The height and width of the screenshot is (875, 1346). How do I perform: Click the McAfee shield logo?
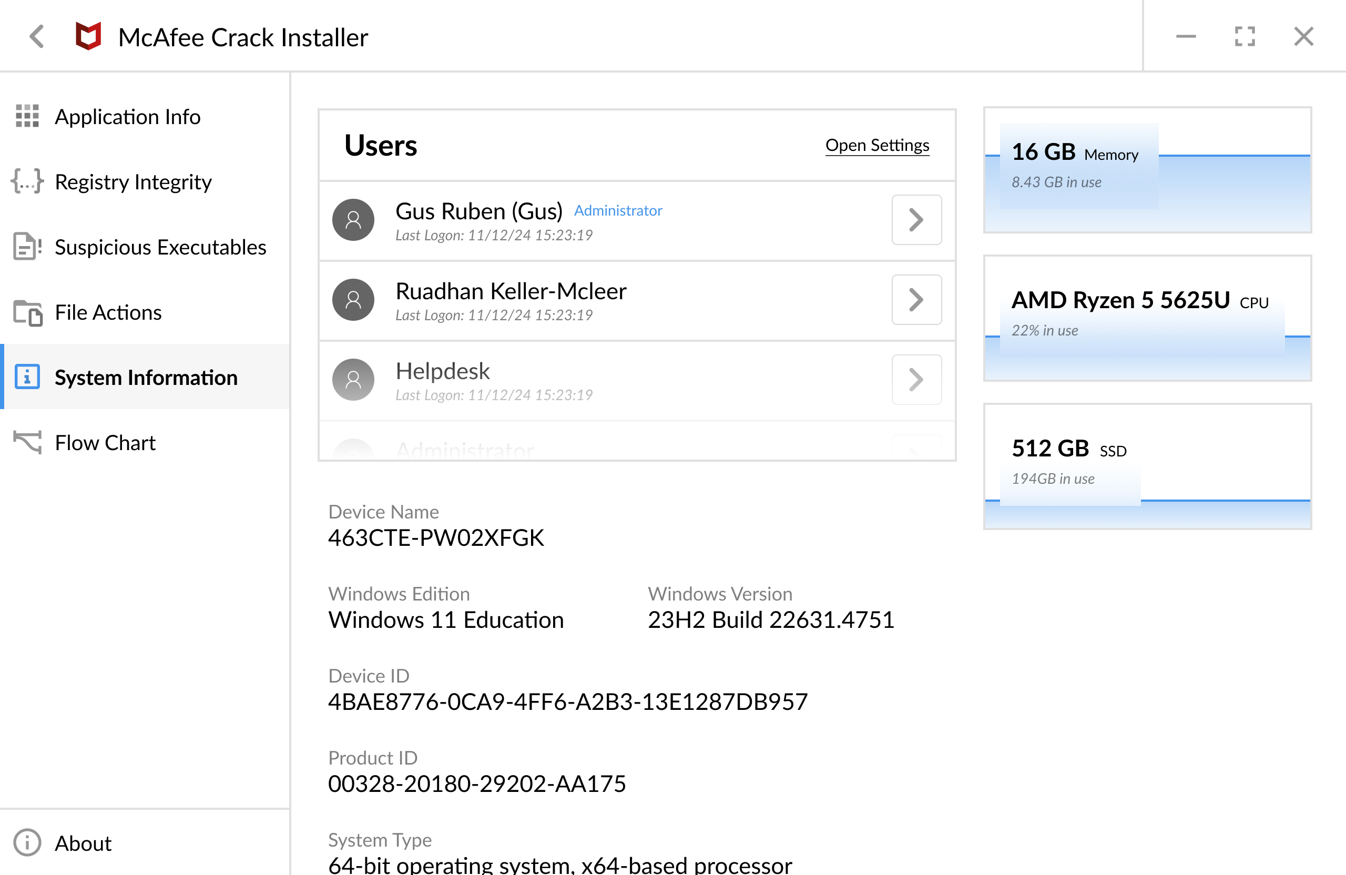[88, 37]
